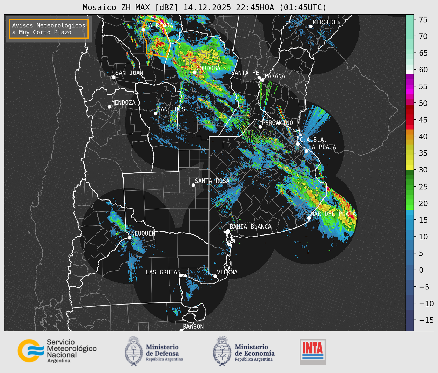The width and height of the screenshot is (438, 373).
Task: Click the Ministerio de Economía emblem
Action: point(222,351)
